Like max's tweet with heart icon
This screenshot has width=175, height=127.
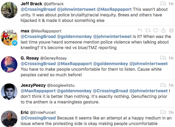[x=156, y=30]
